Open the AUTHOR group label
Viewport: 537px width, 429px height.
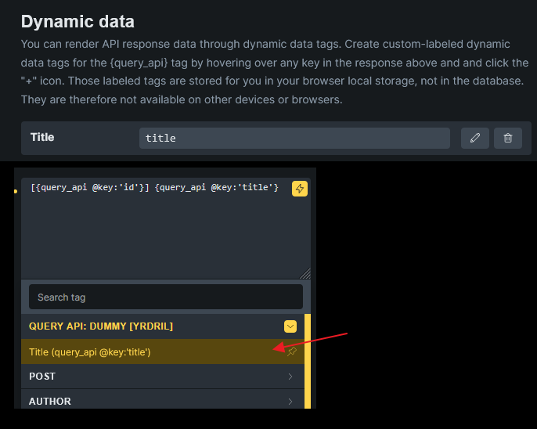[50, 402]
